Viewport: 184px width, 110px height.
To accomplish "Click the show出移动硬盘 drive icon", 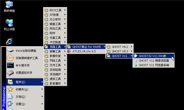I will click(x=10, y=51).
